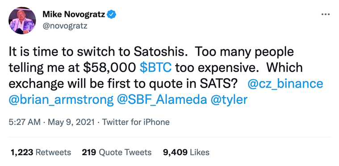
Task: View the 1,223 Retweets list
Action: (x=41, y=153)
